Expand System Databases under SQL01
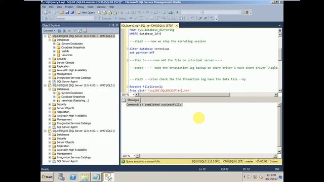 click(x=54, y=44)
